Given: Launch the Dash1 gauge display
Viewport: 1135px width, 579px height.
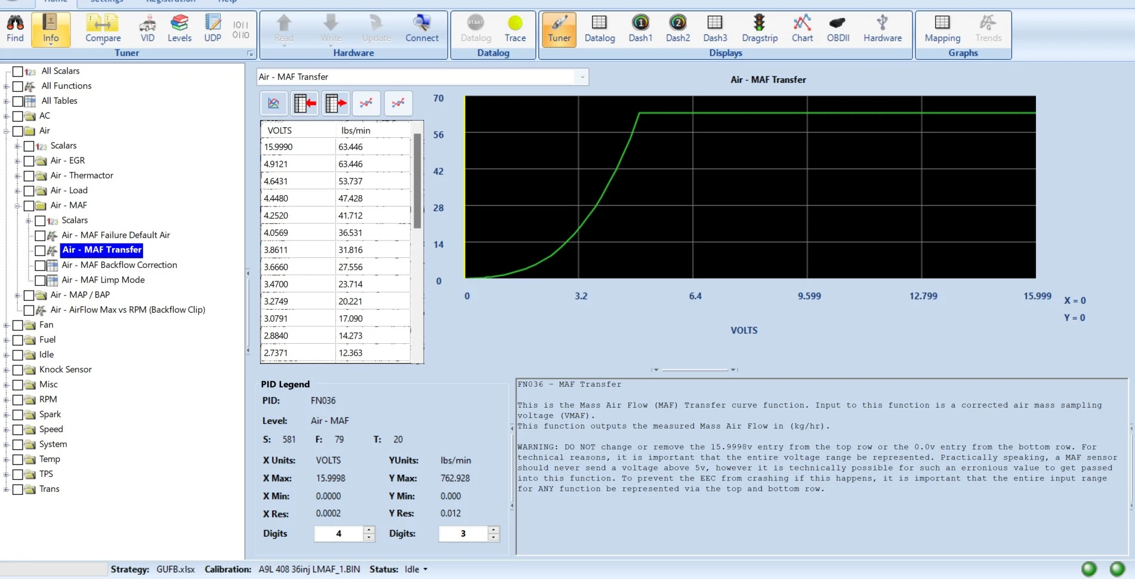Looking at the screenshot, I should pyautogui.click(x=640, y=29).
